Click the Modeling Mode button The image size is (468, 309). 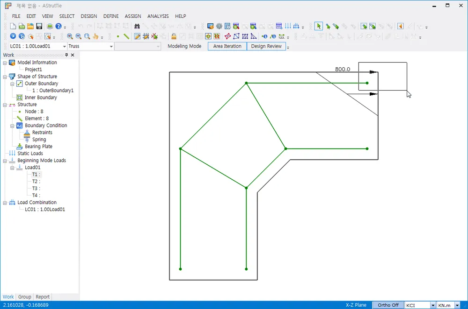[184, 46]
